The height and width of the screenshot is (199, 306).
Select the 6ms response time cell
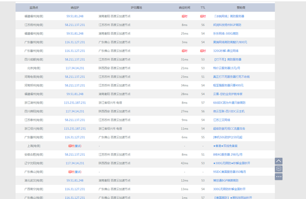point(185,137)
